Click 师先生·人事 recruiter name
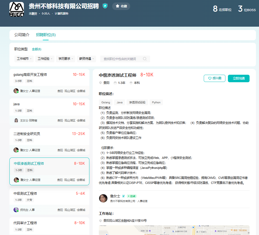Viewport: 259px width, 235px height. tap(27, 210)
